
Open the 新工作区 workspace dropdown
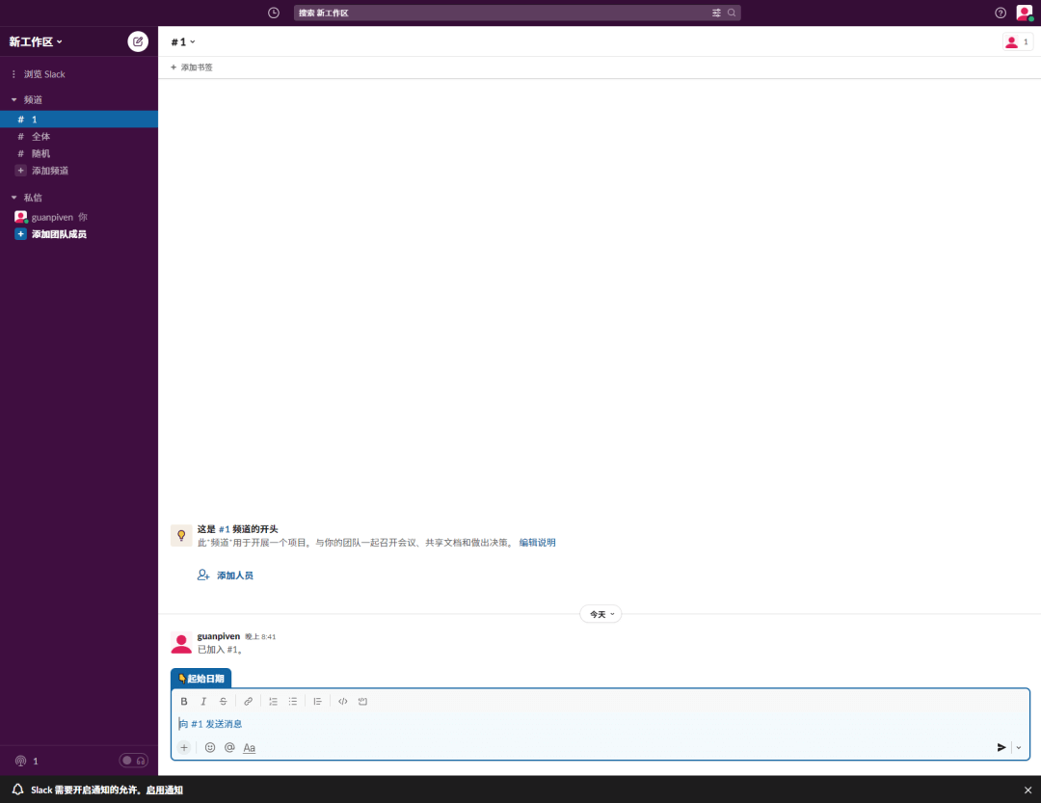tap(36, 41)
